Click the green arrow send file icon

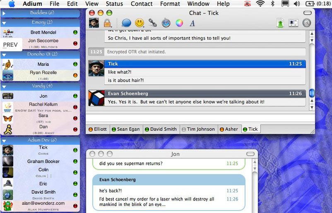point(280,23)
